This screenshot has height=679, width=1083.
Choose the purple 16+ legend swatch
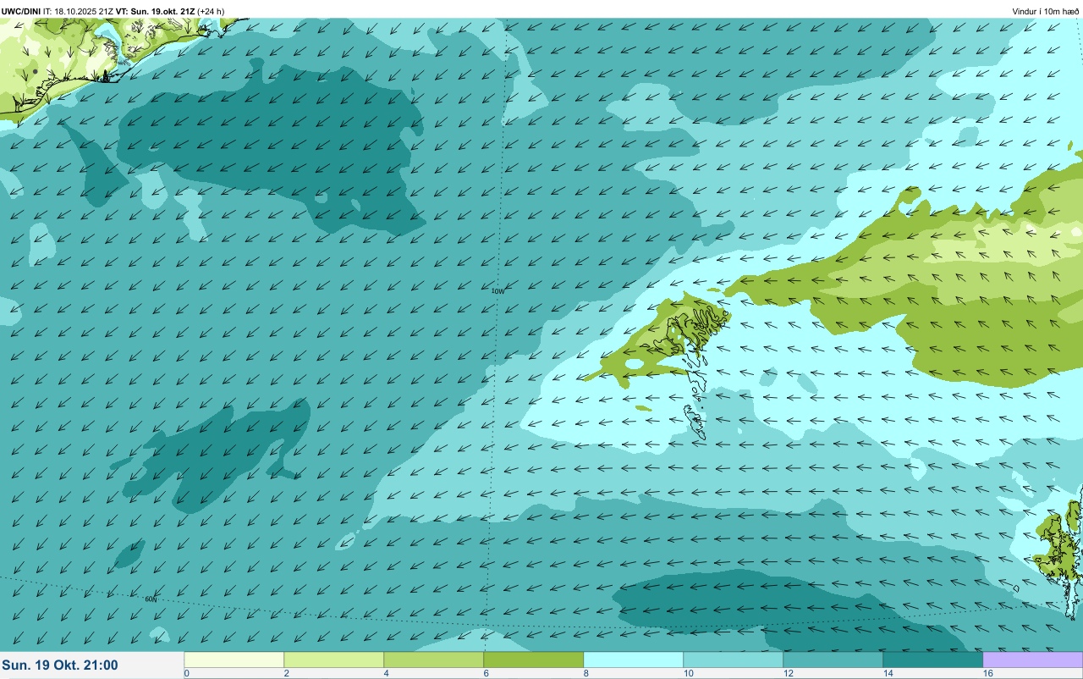pyautogui.click(x=1033, y=660)
